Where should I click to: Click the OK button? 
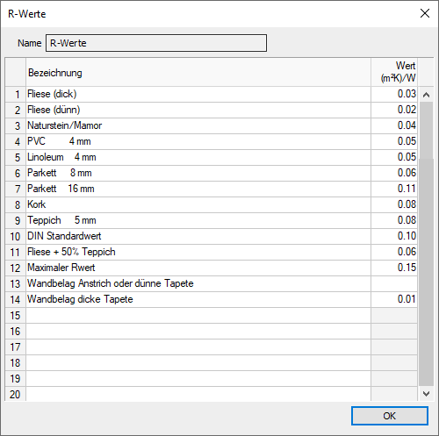(x=390, y=416)
